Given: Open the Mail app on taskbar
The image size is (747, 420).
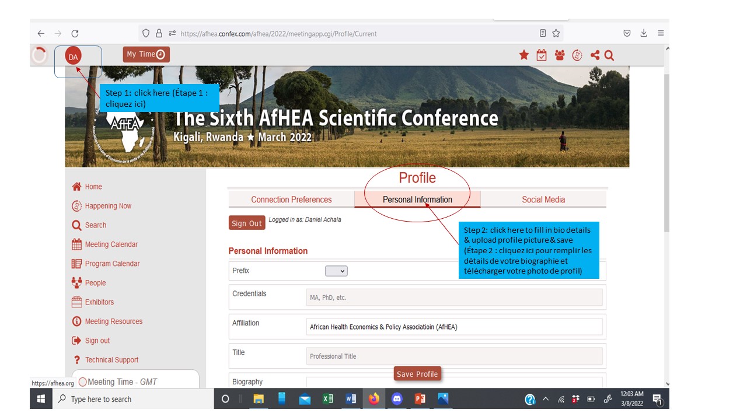Looking at the screenshot, I should point(305,399).
